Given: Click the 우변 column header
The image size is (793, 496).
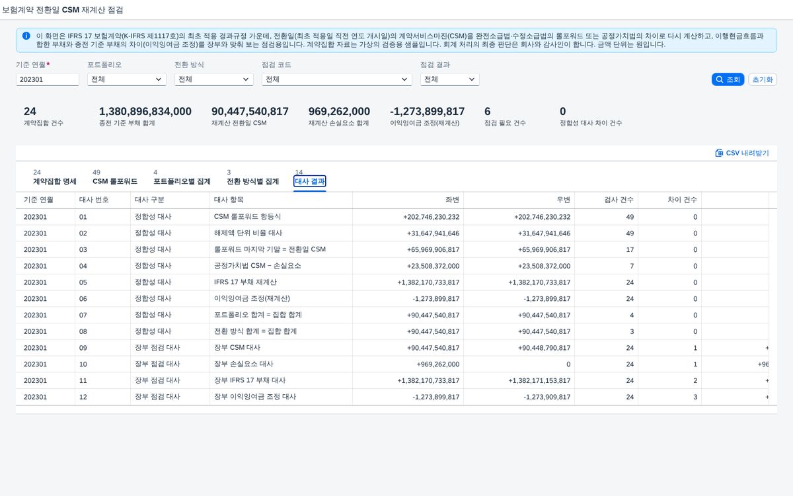Looking at the screenshot, I should [519, 200].
